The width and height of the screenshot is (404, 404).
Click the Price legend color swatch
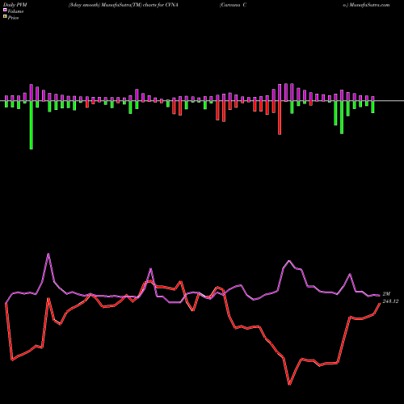(x=5, y=17)
